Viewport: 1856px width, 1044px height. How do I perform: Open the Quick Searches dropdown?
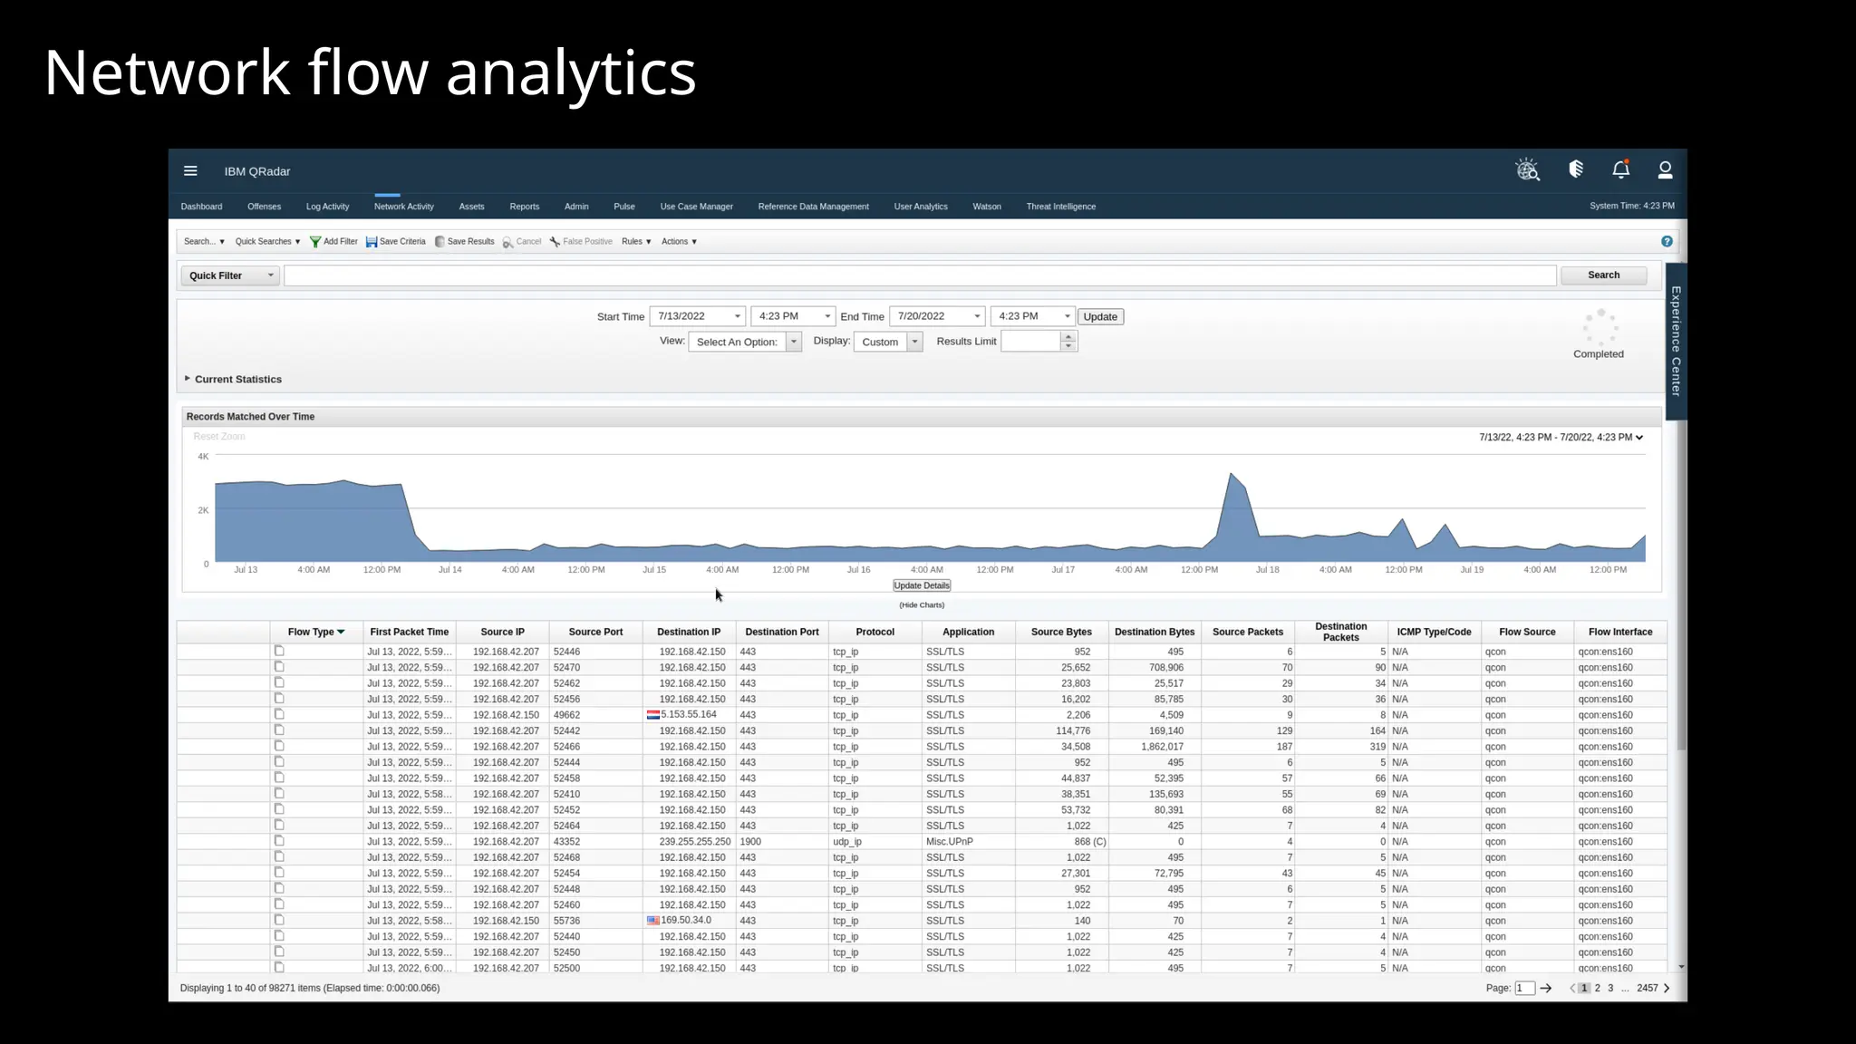pyautogui.click(x=267, y=242)
